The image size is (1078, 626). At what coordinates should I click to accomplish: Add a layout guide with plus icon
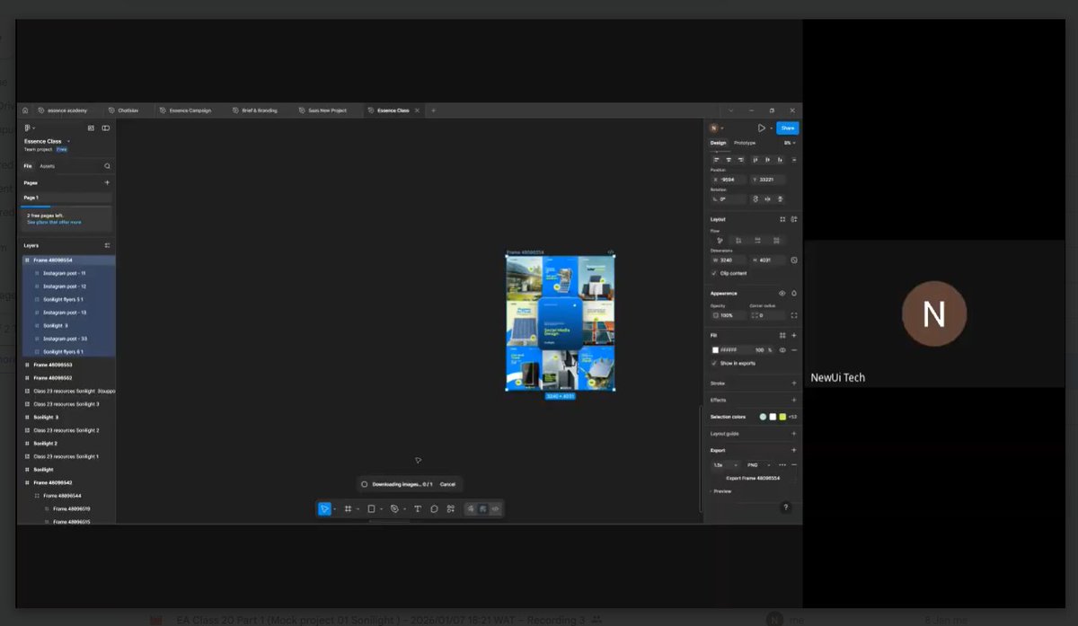[x=793, y=434]
